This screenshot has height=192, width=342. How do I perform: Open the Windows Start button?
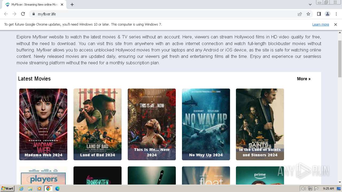point(7,189)
